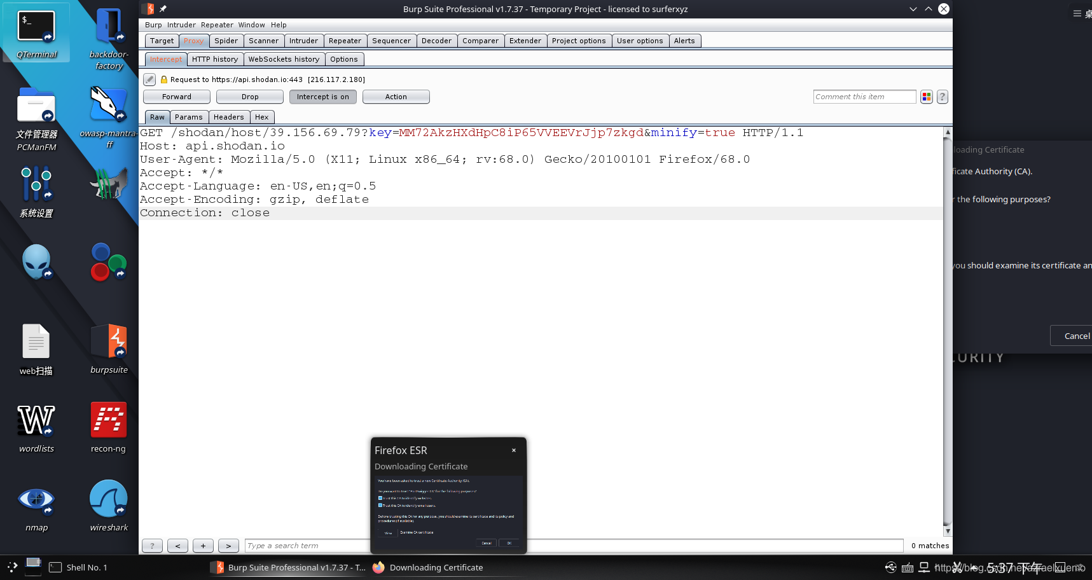This screenshot has height=580, width=1092.
Task: Open the Proxy Options sub-tab
Action: point(344,59)
